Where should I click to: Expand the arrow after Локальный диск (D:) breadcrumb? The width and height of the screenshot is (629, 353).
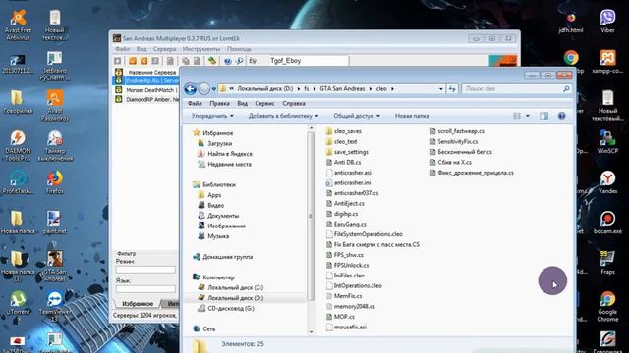tap(299, 89)
